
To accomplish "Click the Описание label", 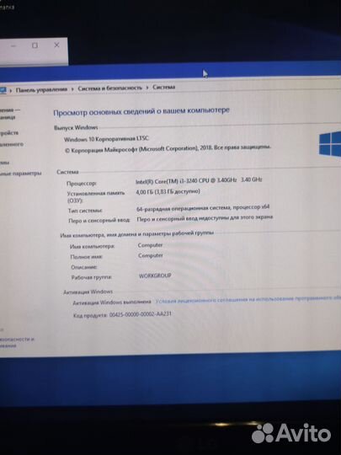I will (84, 267).
